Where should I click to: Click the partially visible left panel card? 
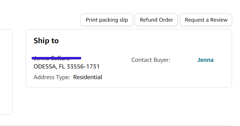pos(6,72)
